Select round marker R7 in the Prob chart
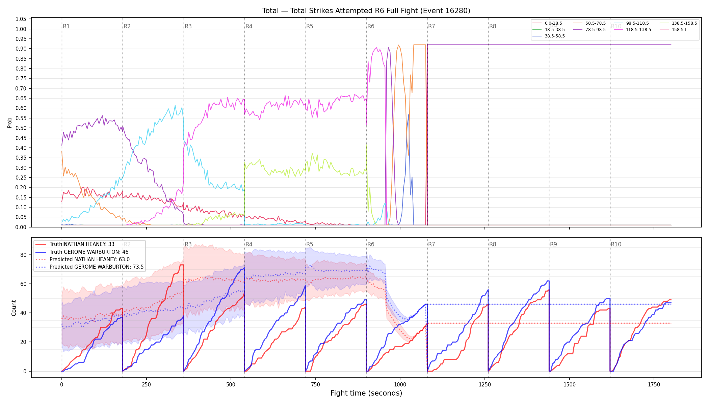 pos(431,26)
